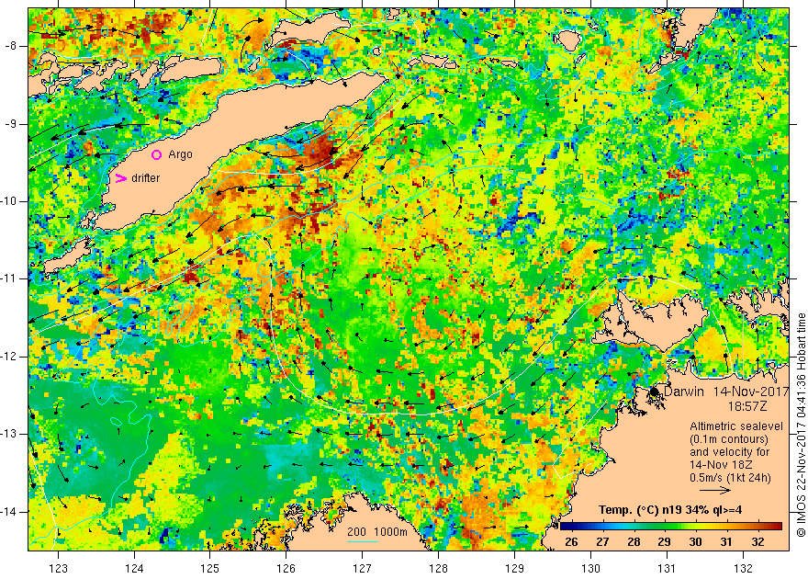Click longitude axis label 130
The image size is (808, 579).
click(x=590, y=568)
